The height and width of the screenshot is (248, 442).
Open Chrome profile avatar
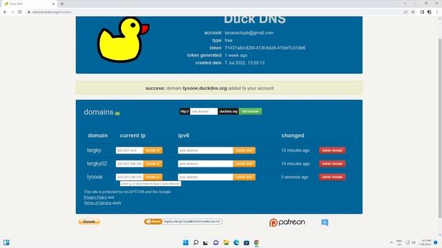click(x=430, y=12)
